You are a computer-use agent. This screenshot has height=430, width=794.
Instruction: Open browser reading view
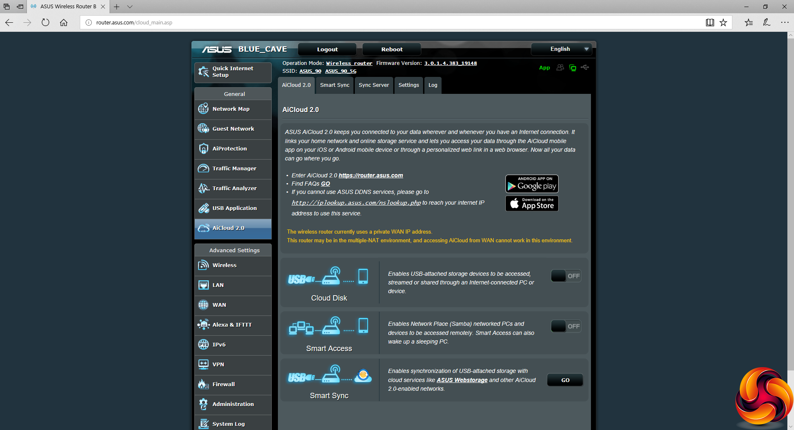click(710, 22)
